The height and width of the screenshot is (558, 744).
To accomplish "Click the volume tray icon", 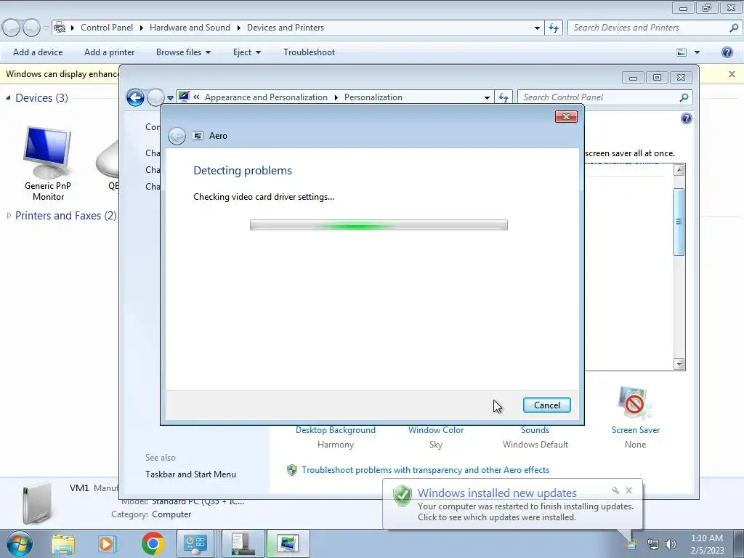I will coord(671,544).
